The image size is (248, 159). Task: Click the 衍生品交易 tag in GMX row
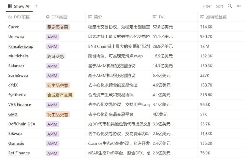point(58,115)
